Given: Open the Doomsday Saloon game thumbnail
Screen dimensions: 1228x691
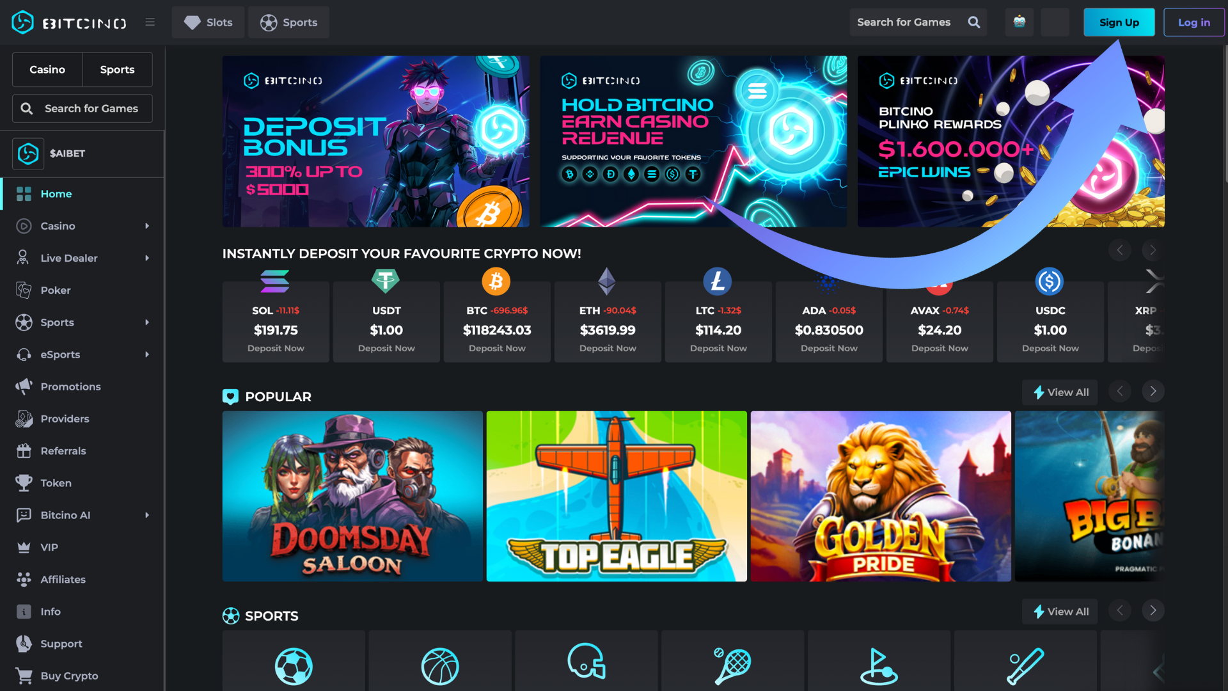Looking at the screenshot, I should click(352, 496).
